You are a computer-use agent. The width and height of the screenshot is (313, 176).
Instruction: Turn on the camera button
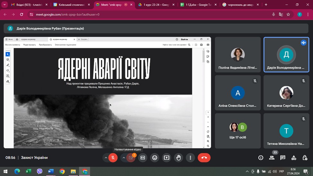tap(131, 158)
